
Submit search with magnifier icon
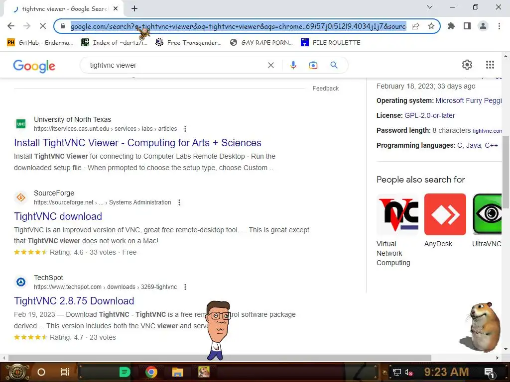[x=334, y=65]
